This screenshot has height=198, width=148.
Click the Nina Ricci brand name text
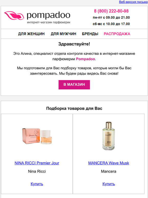(37, 171)
